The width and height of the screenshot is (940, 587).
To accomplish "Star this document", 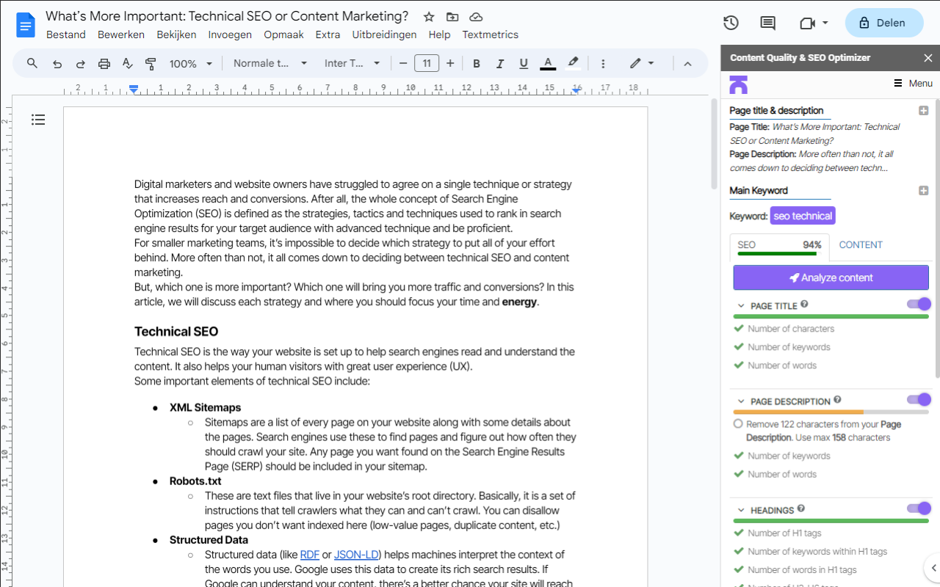I will click(x=429, y=17).
